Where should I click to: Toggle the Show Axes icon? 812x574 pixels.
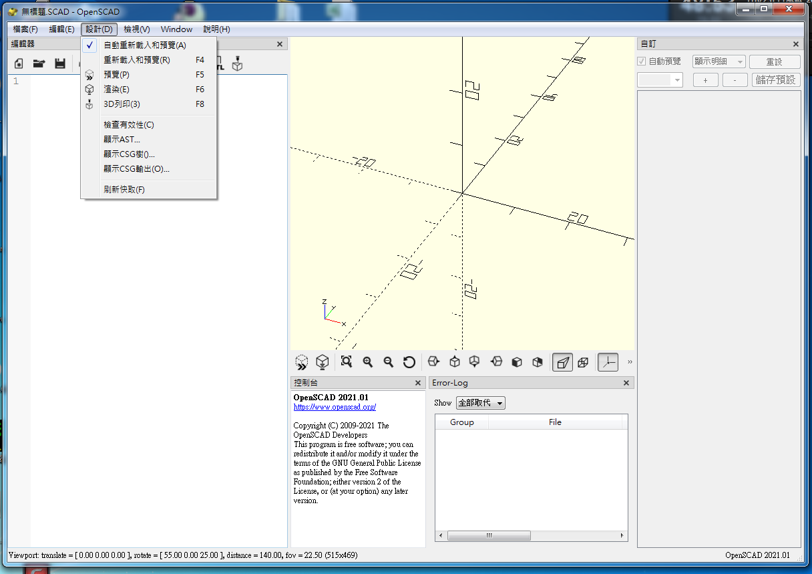coord(608,362)
